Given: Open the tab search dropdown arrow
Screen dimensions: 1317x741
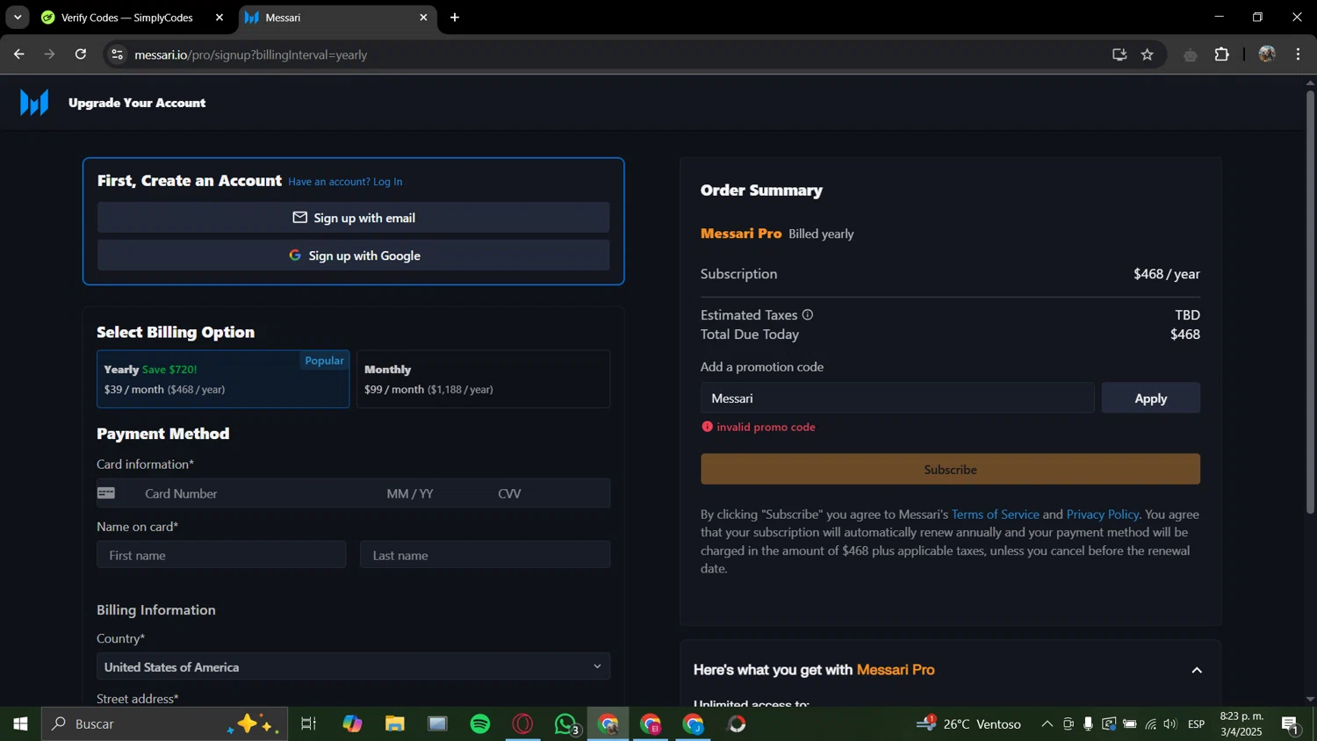Looking at the screenshot, I should click(x=18, y=18).
